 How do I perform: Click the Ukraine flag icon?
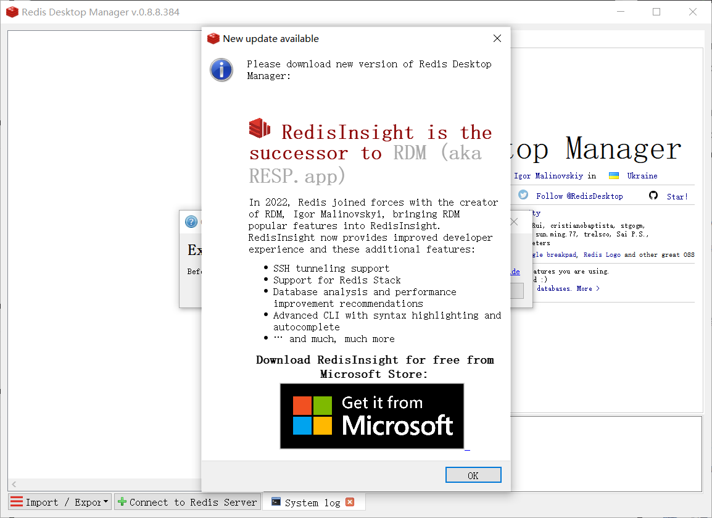(613, 176)
